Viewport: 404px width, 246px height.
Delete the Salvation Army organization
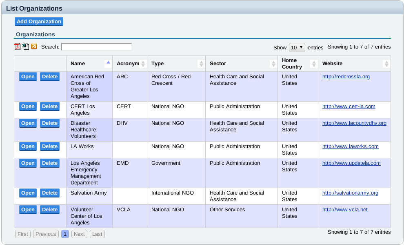[x=50, y=193]
